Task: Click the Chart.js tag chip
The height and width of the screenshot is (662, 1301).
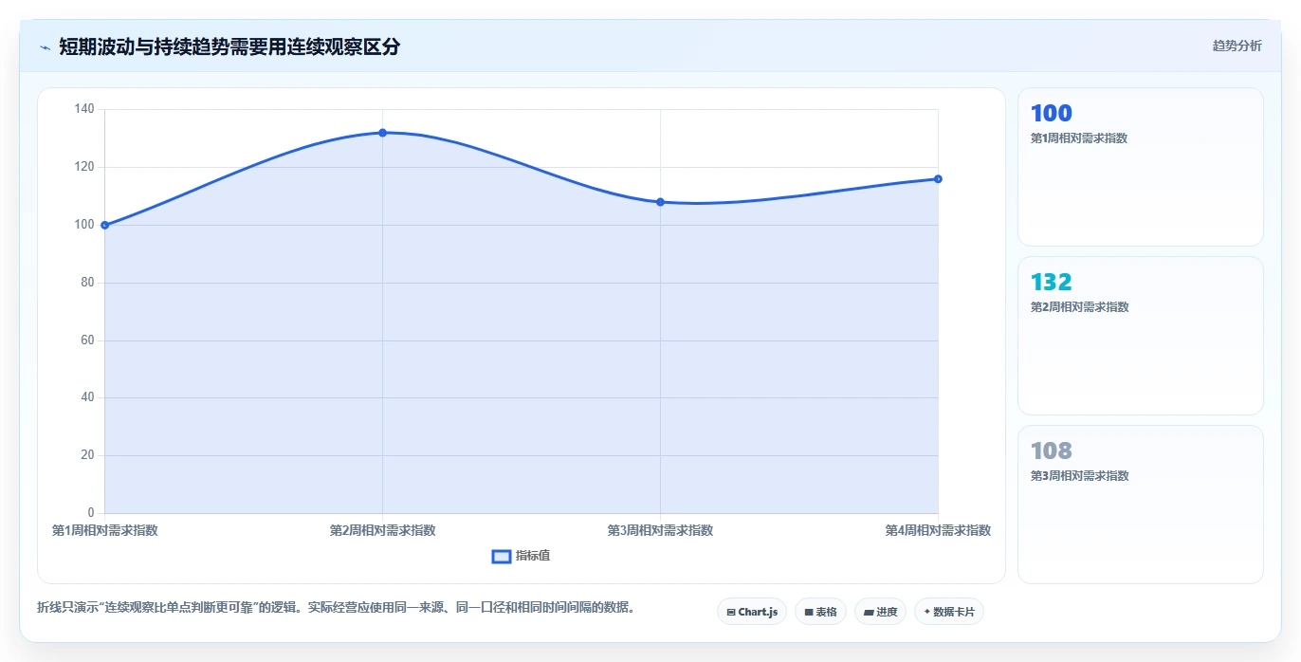Action: (x=752, y=612)
